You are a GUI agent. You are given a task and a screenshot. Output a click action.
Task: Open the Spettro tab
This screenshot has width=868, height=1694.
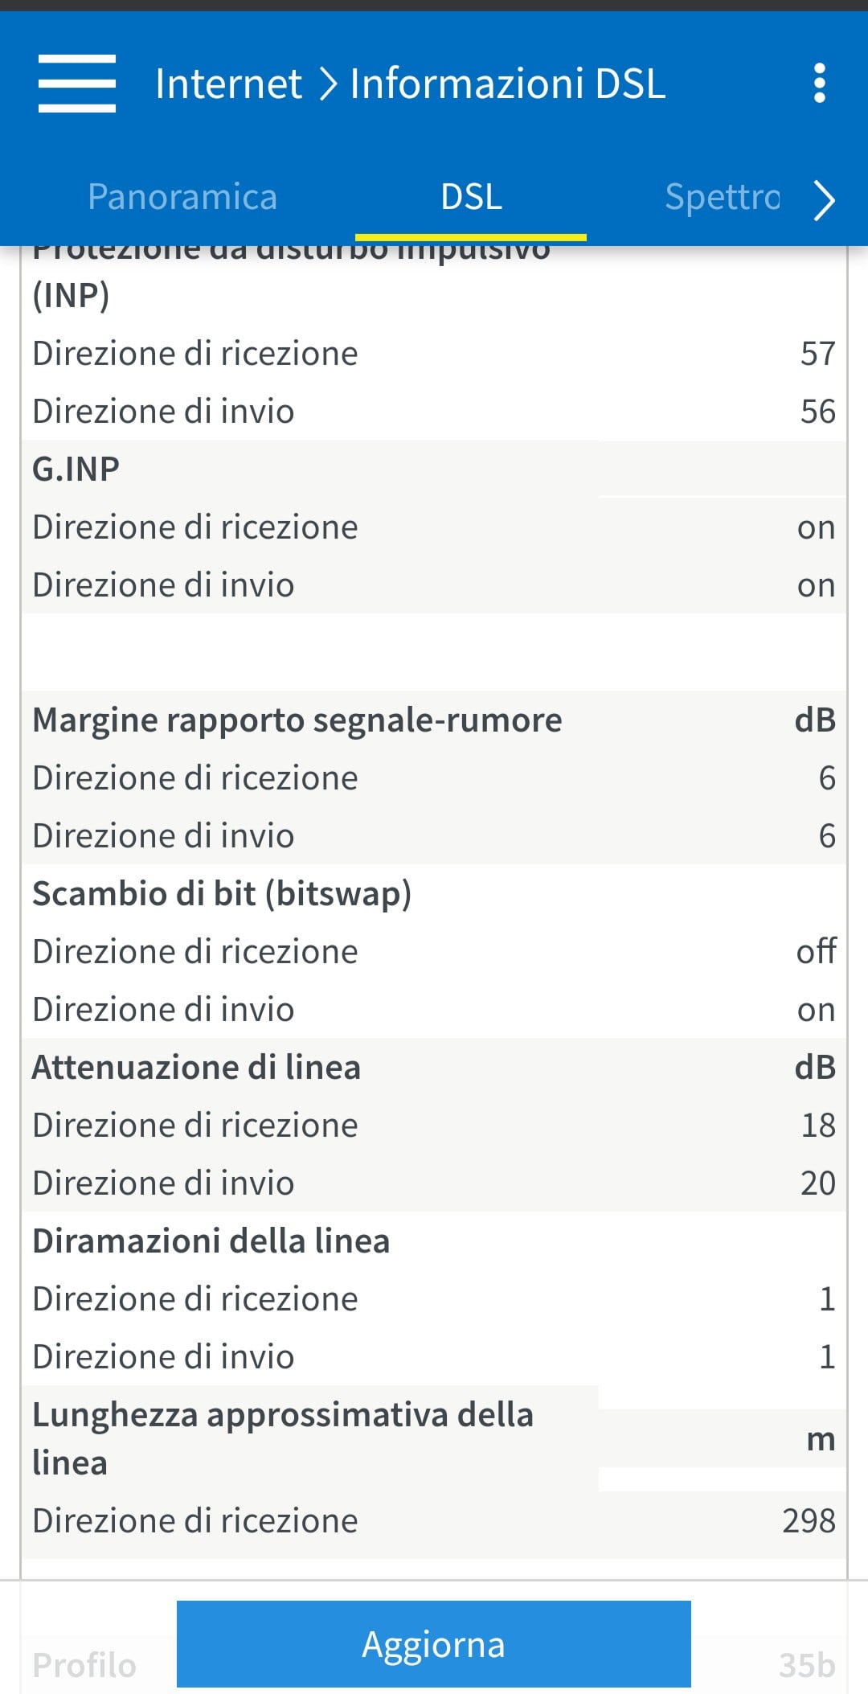pos(722,197)
